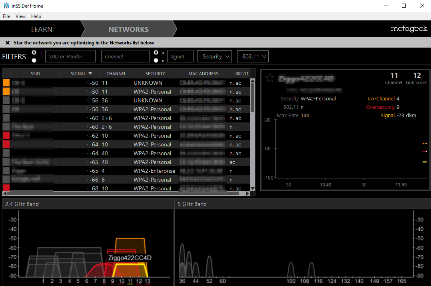Open the File menu
431x286 pixels.
click(6, 16)
